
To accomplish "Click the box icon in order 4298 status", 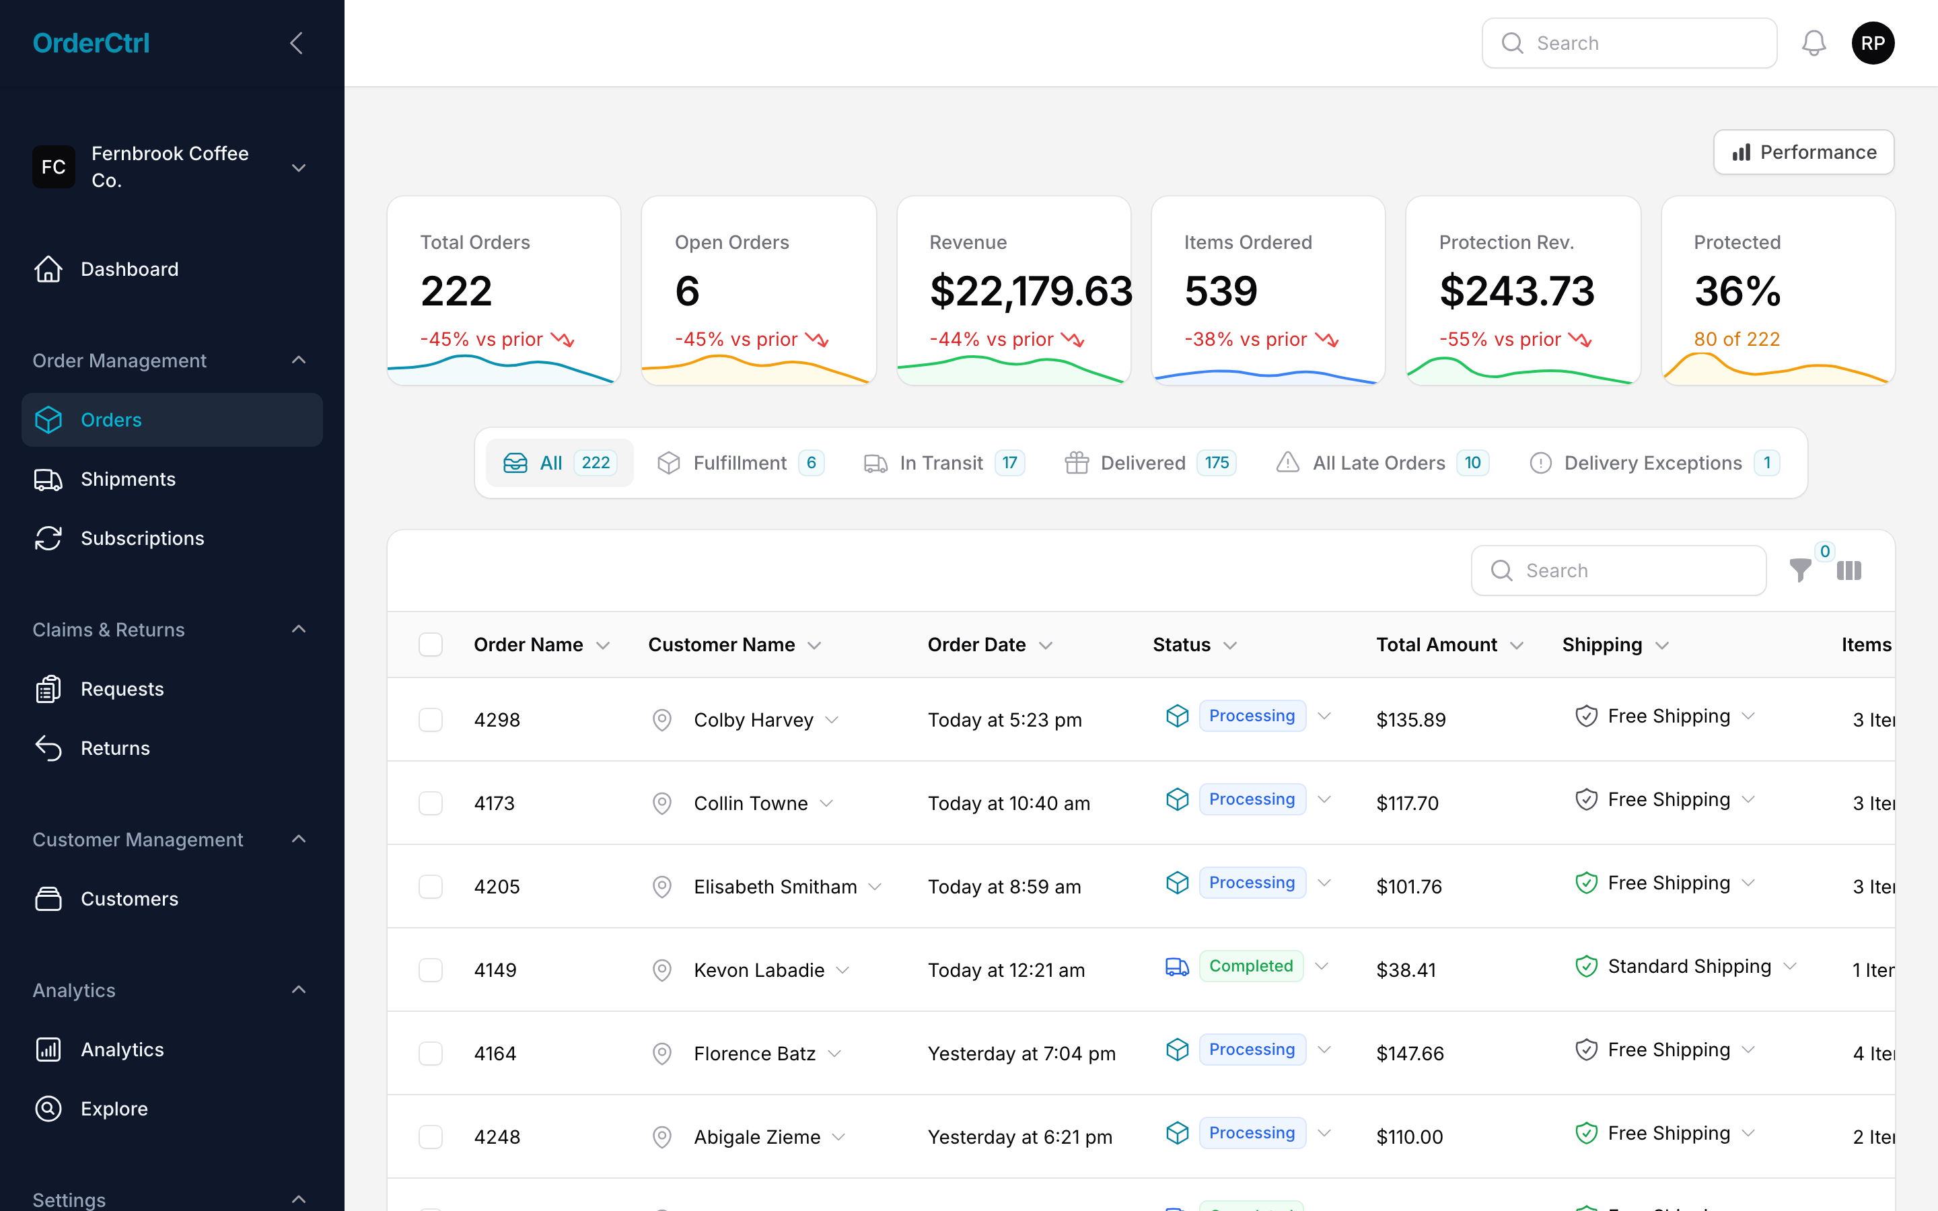I will coord(1177,716).
